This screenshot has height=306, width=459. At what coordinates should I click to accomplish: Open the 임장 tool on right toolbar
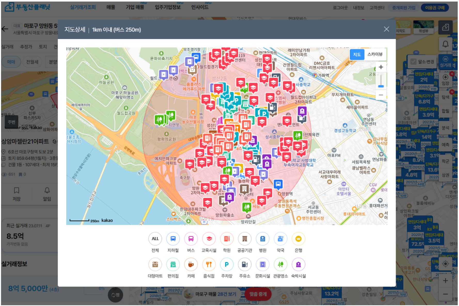446,79
